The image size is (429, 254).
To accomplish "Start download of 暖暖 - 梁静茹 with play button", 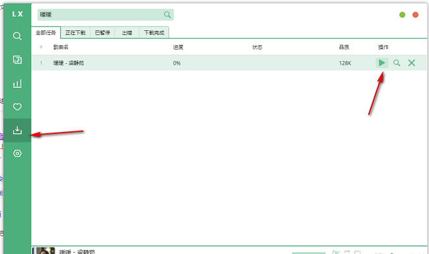I will pos(381,63).
